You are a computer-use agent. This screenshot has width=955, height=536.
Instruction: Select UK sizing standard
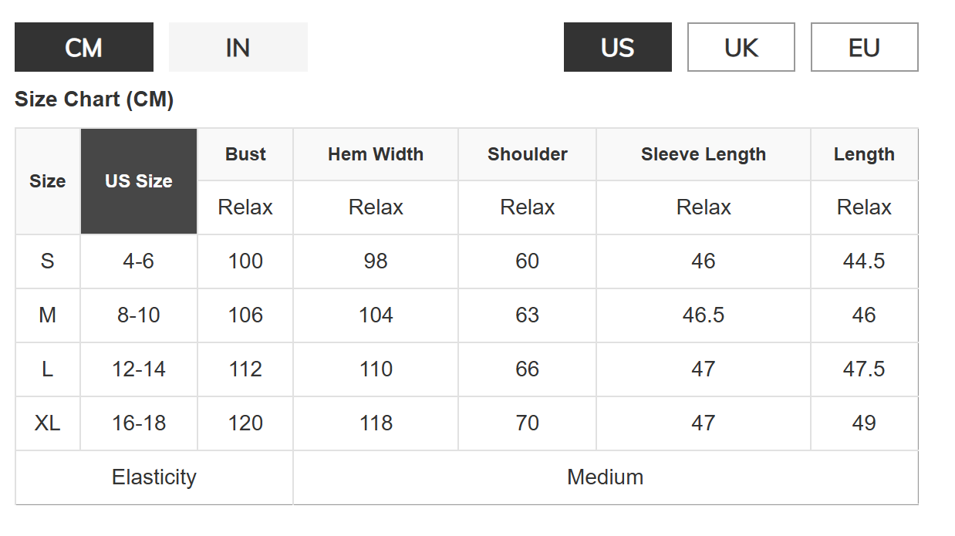click(x=741, y=47)
